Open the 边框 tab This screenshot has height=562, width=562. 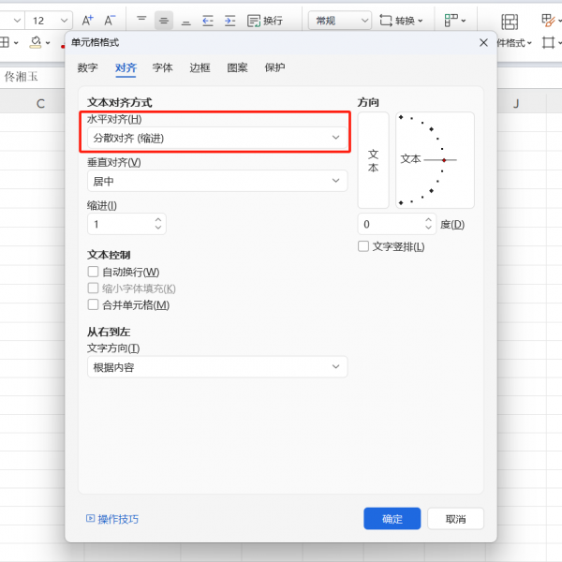[200, 67]
